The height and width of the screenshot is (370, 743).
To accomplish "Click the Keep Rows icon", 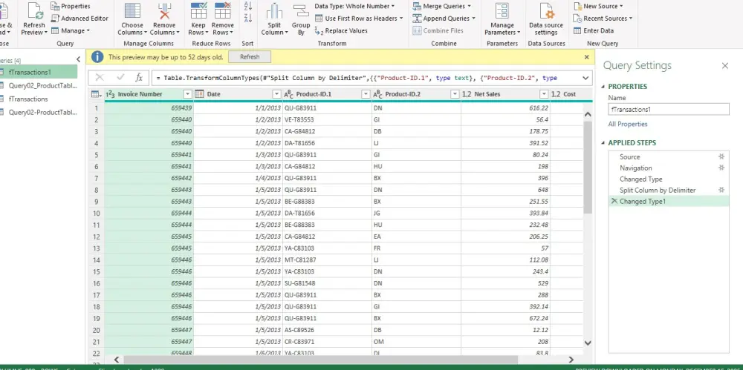I will pyautogui.click(x=198, y=11).
